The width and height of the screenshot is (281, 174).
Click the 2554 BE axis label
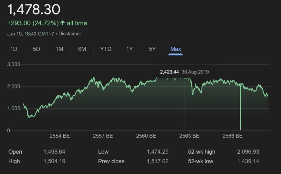coord(60,136)
